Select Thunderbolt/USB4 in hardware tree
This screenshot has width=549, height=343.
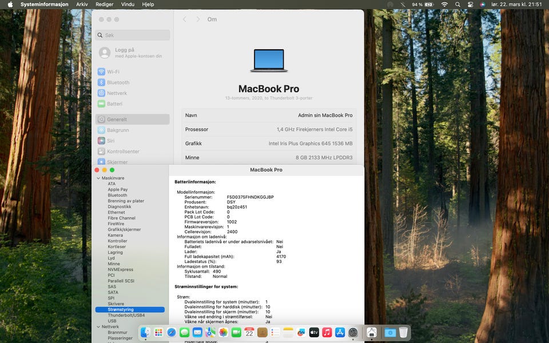coord(126,316)
